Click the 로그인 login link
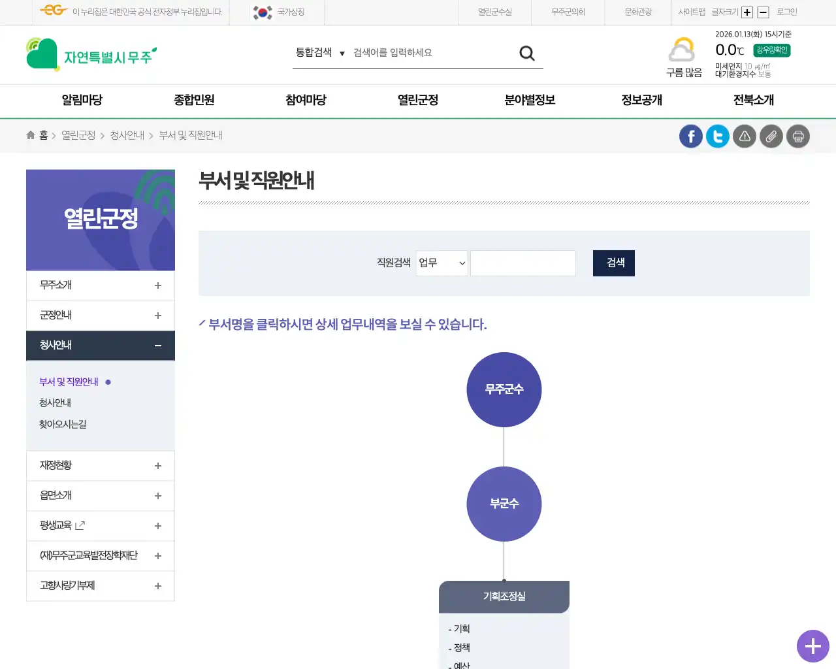Screen dimensions: 836x669 [x=787, y=12]
